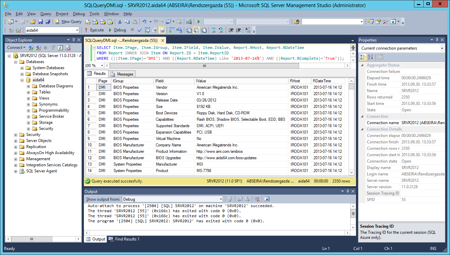Increase the indent of the query text
Image resolution: width=450 pixels, height=255 pixels.
pyautogui.click(x=238, y=30)
